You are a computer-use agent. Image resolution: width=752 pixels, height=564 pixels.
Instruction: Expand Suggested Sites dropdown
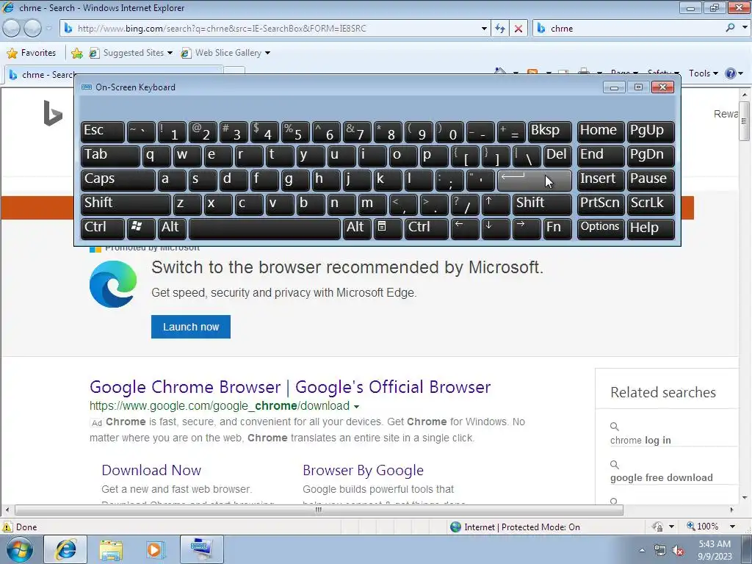coord(170,53)
